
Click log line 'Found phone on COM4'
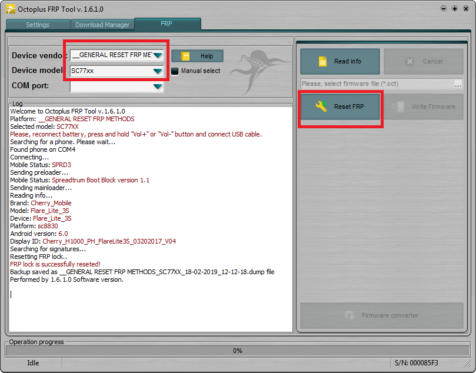[43, 149]
